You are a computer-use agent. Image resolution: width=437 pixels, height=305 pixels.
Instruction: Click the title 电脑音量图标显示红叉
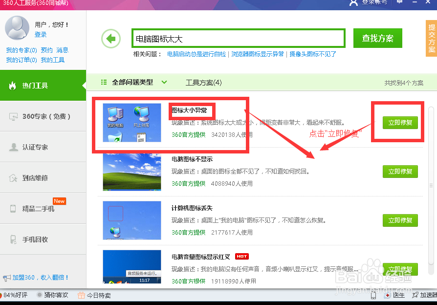point(201,257)
